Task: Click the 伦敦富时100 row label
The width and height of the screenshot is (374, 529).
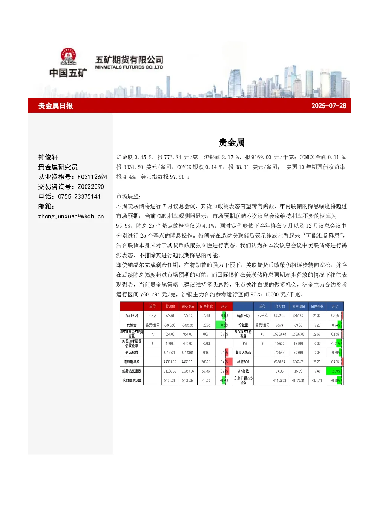Action: pos(132,380)
